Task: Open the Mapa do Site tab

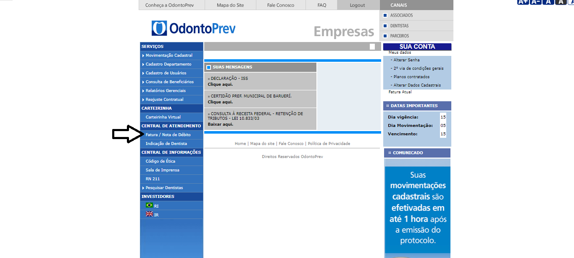Action: point(230,5)
